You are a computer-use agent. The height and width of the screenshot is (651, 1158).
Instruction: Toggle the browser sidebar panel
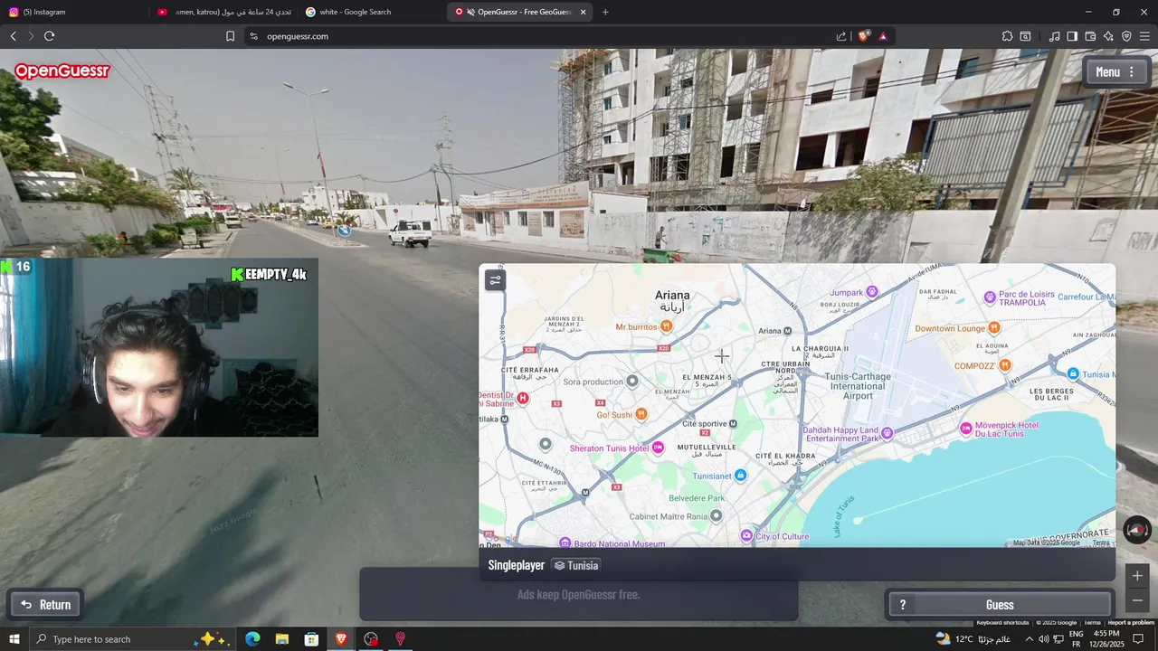click(1072, 36)
